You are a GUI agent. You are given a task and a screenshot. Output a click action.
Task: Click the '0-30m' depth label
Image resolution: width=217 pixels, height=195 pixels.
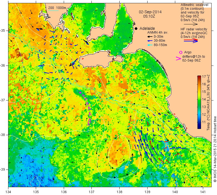tap(158, 37)
